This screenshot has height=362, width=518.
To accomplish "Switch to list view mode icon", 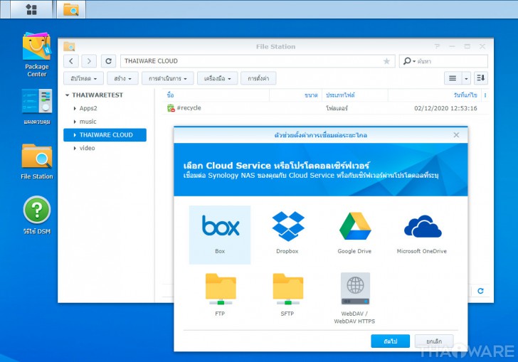I will (x=453, y=78).
